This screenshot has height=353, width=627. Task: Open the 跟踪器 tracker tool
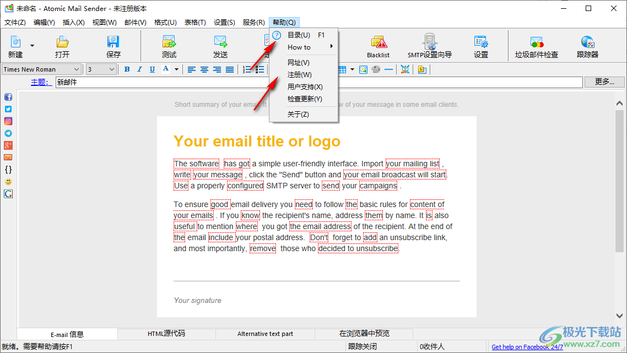[587, 47]
